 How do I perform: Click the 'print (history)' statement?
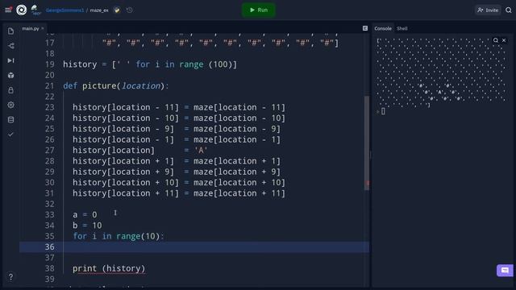(x=109, y=268)
